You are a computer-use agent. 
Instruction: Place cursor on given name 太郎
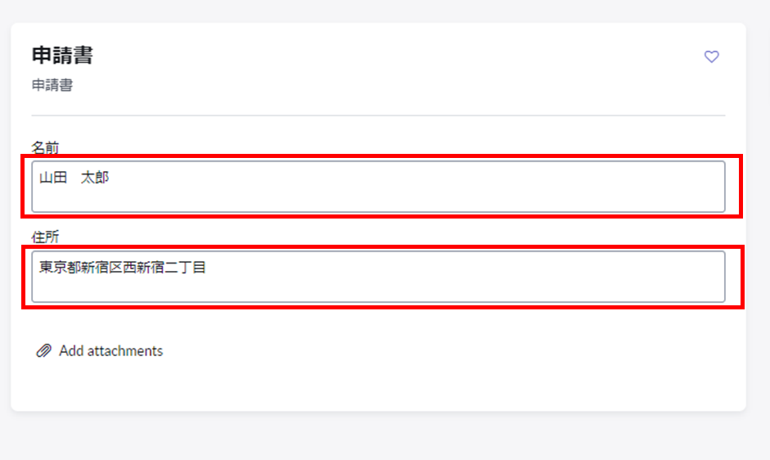tap(95, 178)
